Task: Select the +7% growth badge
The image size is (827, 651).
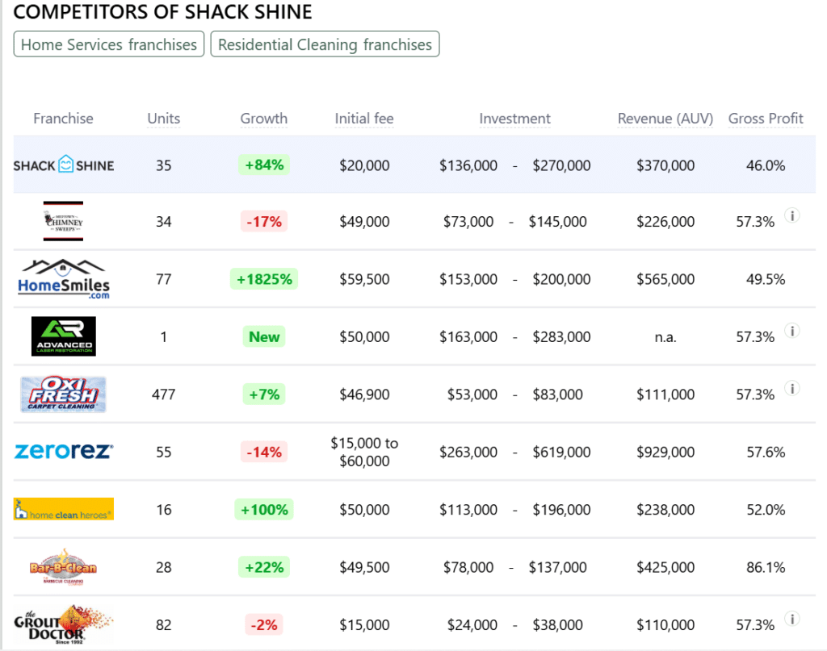Action: pyautogui.click(x=264, y=394)
